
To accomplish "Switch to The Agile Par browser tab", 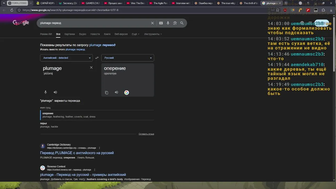I will coord(158,3).
